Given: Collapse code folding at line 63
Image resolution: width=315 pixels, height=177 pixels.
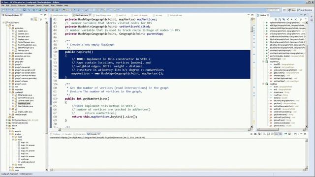Looking at the screenshot, I should click(58, 99).
